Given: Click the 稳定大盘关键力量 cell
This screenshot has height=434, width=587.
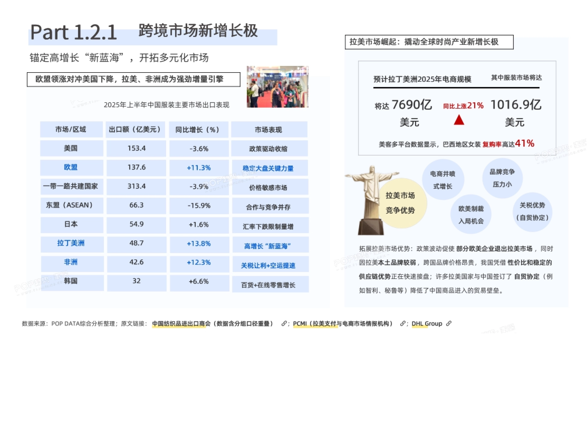Looking at the screenshot, I should (x=270, y=168).
